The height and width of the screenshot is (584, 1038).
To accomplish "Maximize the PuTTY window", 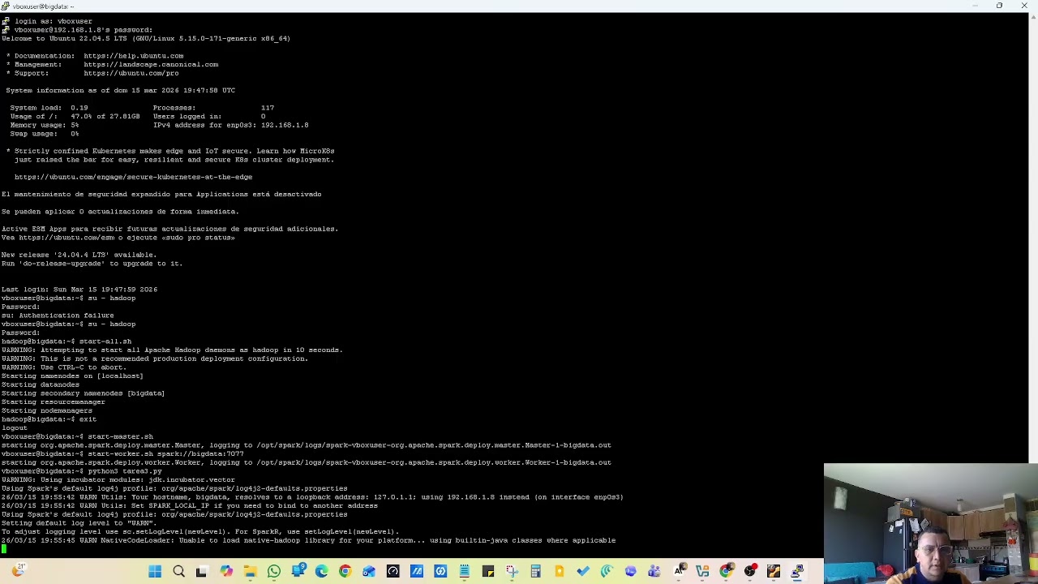I will [999, 6].
